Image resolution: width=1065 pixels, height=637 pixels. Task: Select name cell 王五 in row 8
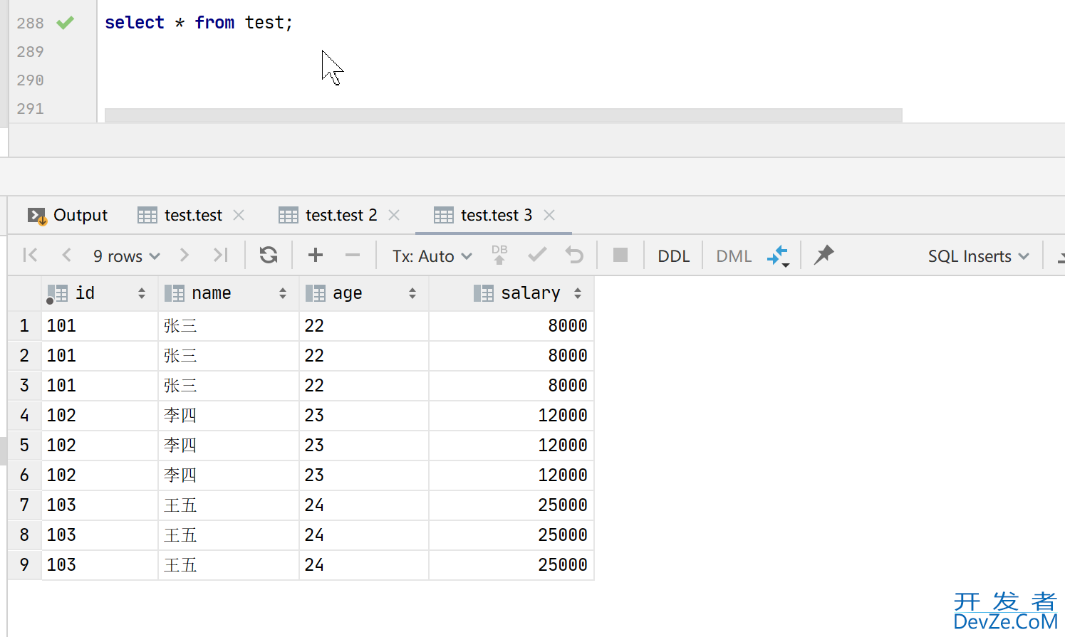tap(229, 535)
